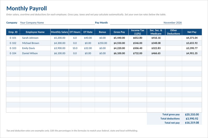
Task: Select the OT Rate column header
Action: click(88, 32)
